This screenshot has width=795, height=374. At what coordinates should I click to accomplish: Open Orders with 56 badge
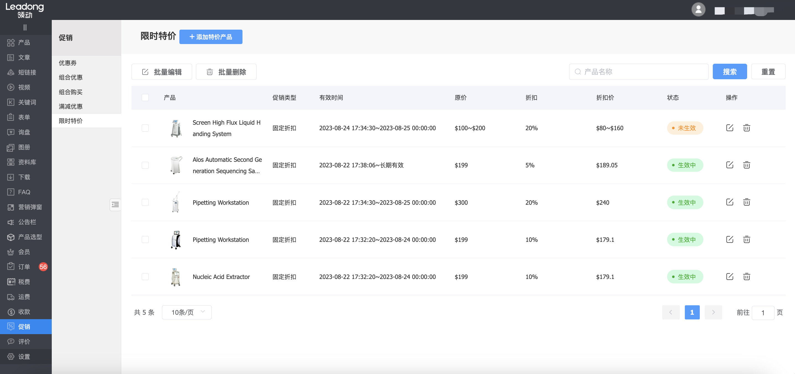point(24,267)
